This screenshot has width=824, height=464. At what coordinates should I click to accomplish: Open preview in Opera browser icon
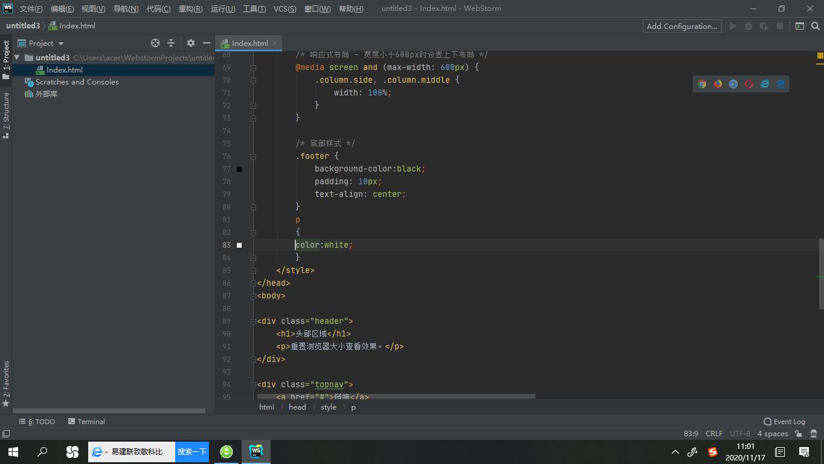[x=749, y=84]
